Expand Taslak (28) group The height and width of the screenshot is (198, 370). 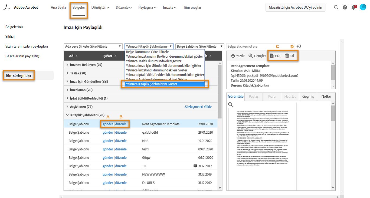tap(140, 73)
